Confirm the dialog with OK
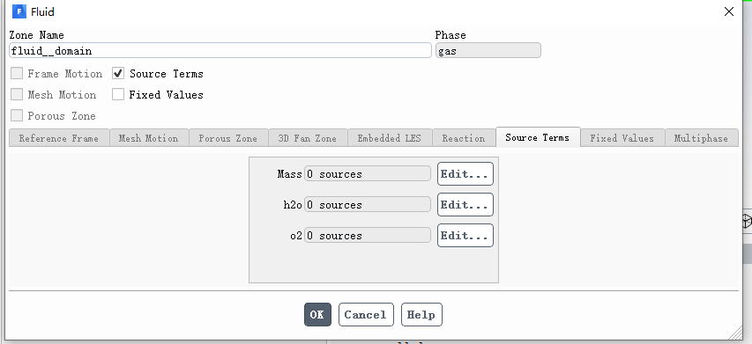The height and width of the screenshot is (344, 752). (317, 314)
